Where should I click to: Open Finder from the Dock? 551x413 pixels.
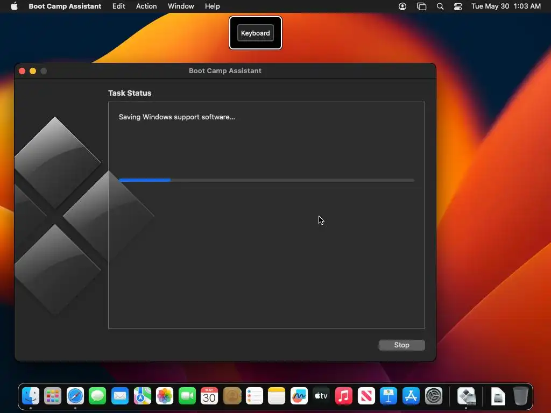point(31,396)
